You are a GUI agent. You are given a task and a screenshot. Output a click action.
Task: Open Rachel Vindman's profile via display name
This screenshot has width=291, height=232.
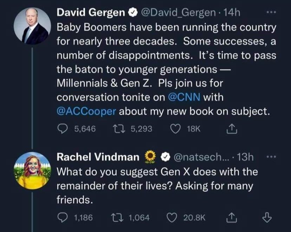[x=97, y=157]
